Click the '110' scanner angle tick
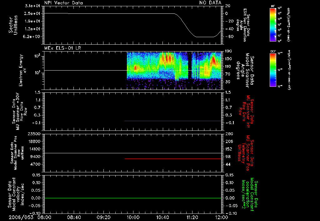 pos(228,66)
